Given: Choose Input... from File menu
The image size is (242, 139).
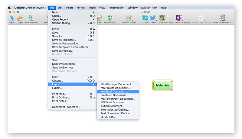Looking at the screenshot, I should pyautogui.click(x=73, y=77).
